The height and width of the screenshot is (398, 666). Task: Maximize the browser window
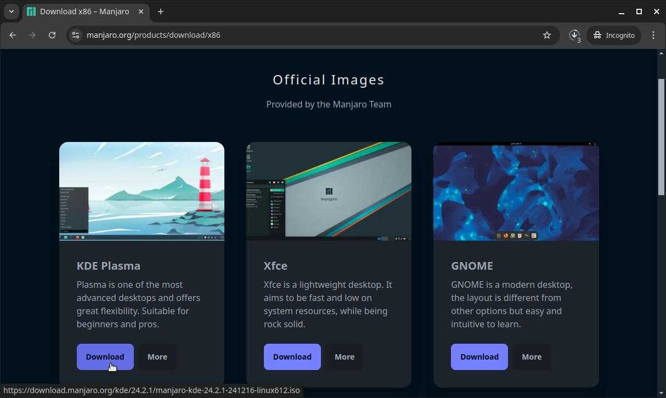(x=639, y=12)
